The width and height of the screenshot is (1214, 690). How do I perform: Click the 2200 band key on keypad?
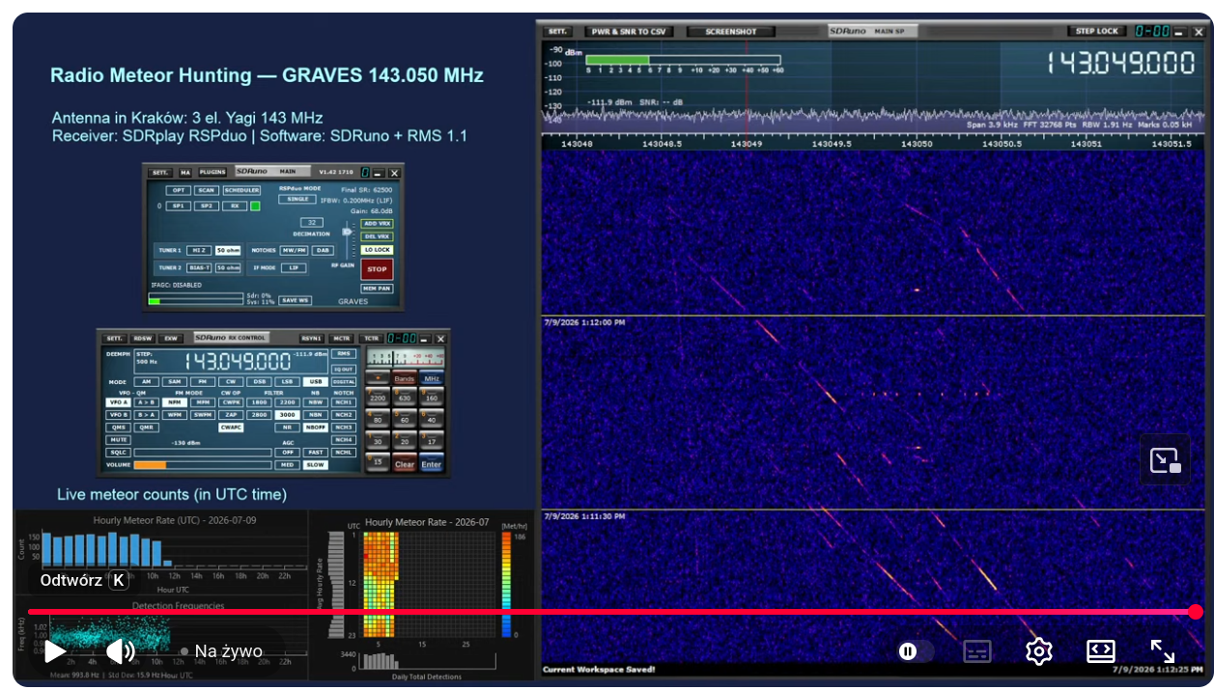tap(378, 397)
